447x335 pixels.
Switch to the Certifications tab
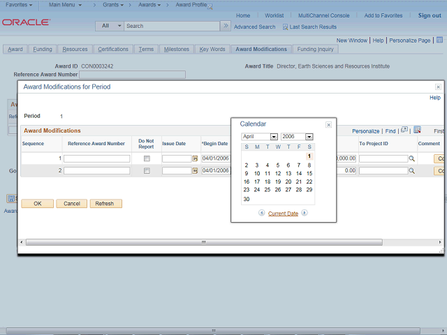pos(113,50)
